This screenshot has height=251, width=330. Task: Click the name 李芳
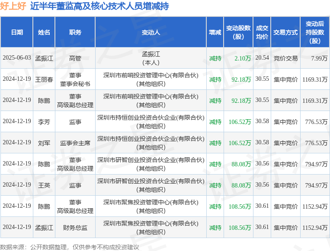(x=44, y=122)
